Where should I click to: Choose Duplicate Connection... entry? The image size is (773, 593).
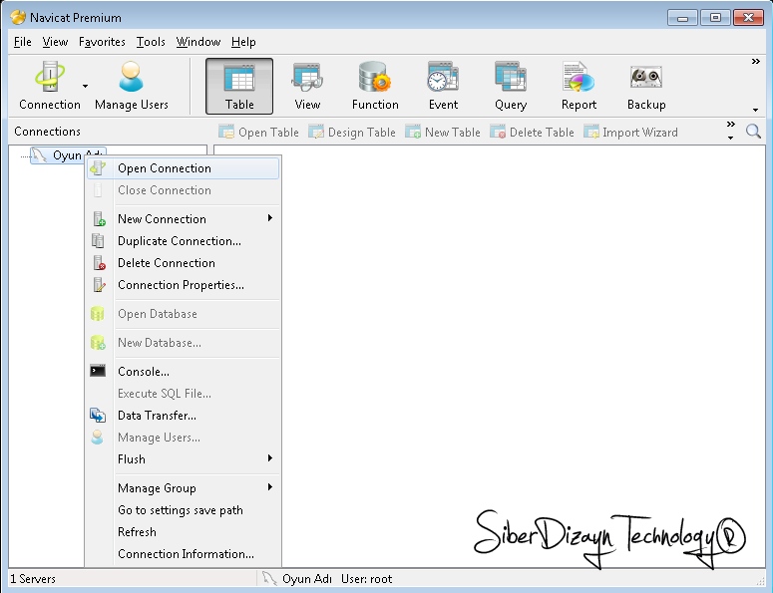(183, 241)
